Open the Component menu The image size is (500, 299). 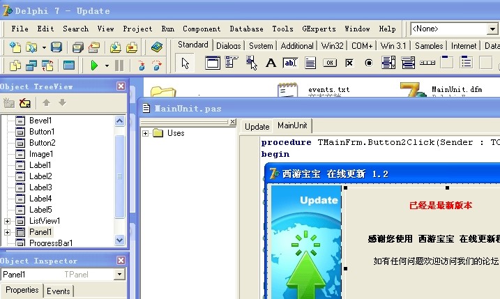(202, 29)
